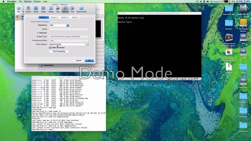Click the New VM icon in VirtualBox Manager
Viewport: 251px width, 141px height.
[x=18, y=9]
